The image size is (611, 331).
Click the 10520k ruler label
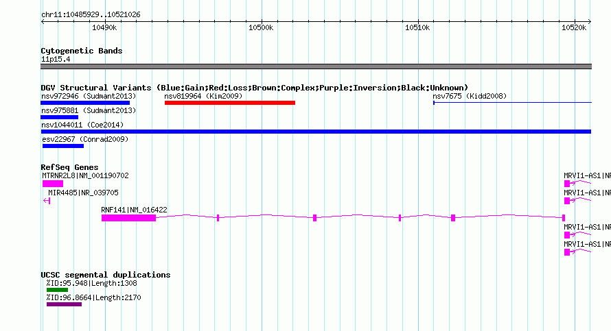pyautogui.click(x=574, y=27)
